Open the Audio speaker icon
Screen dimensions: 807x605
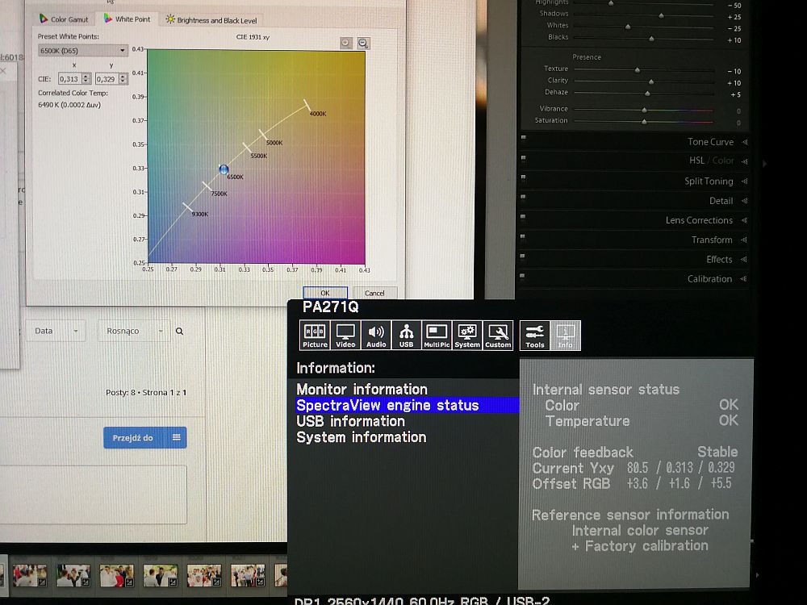376,335
